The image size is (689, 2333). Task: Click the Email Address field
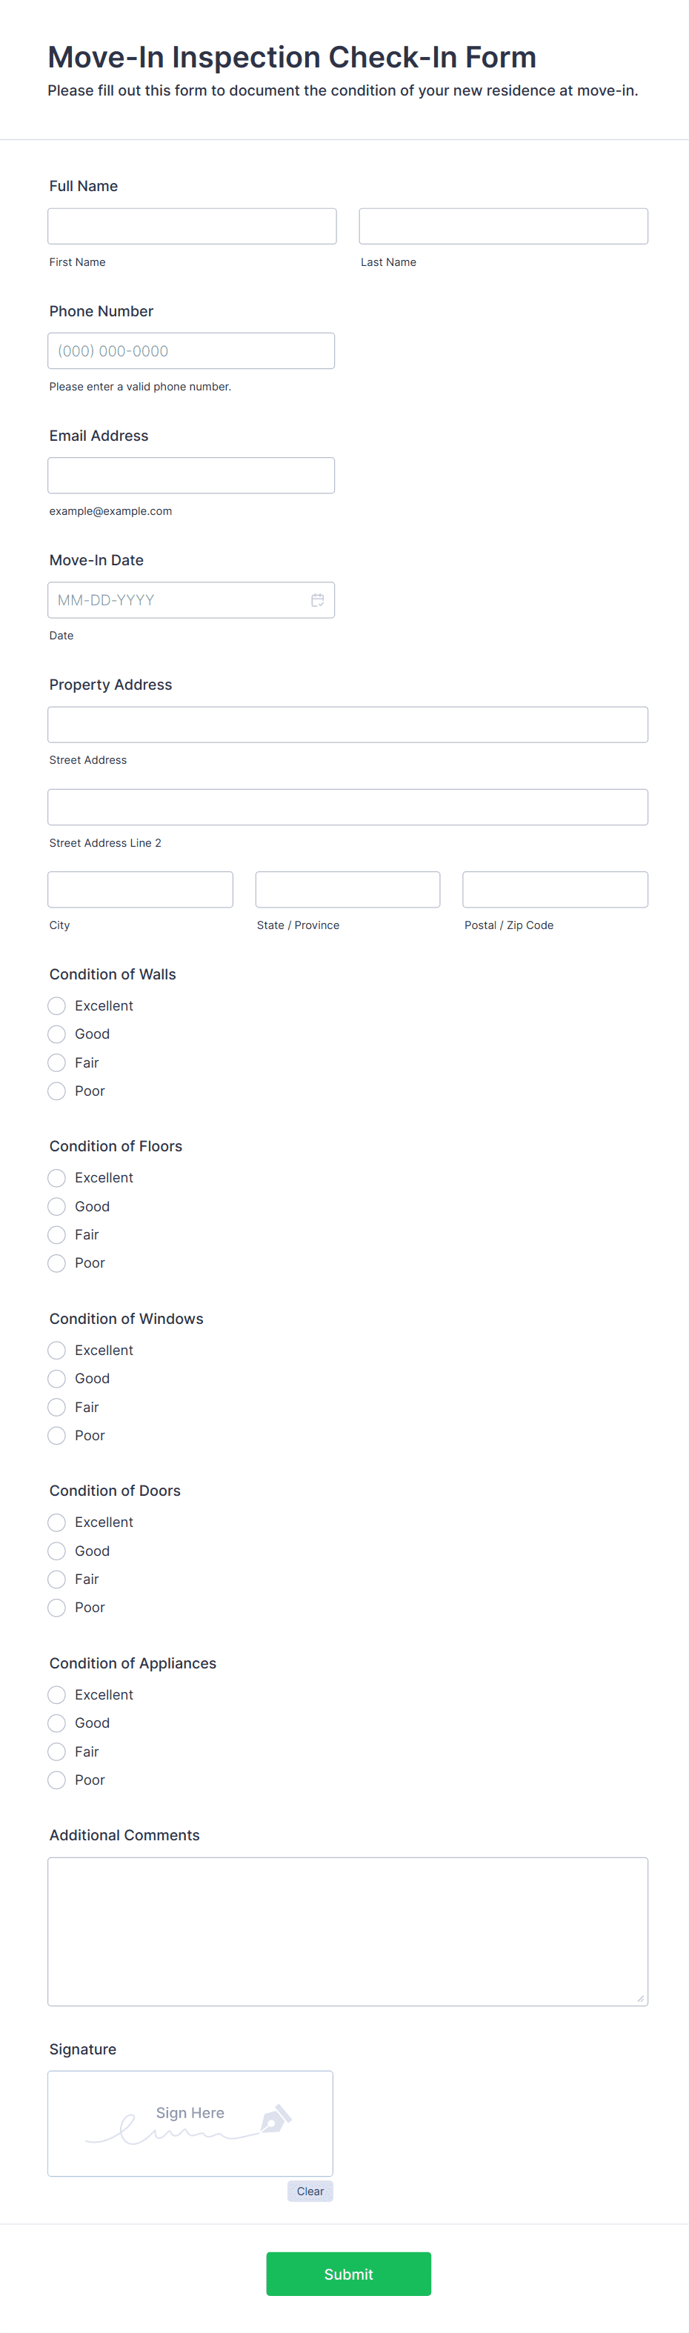coord(191,475)
